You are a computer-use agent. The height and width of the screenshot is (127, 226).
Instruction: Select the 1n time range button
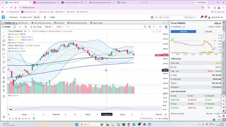coord(29,119)
